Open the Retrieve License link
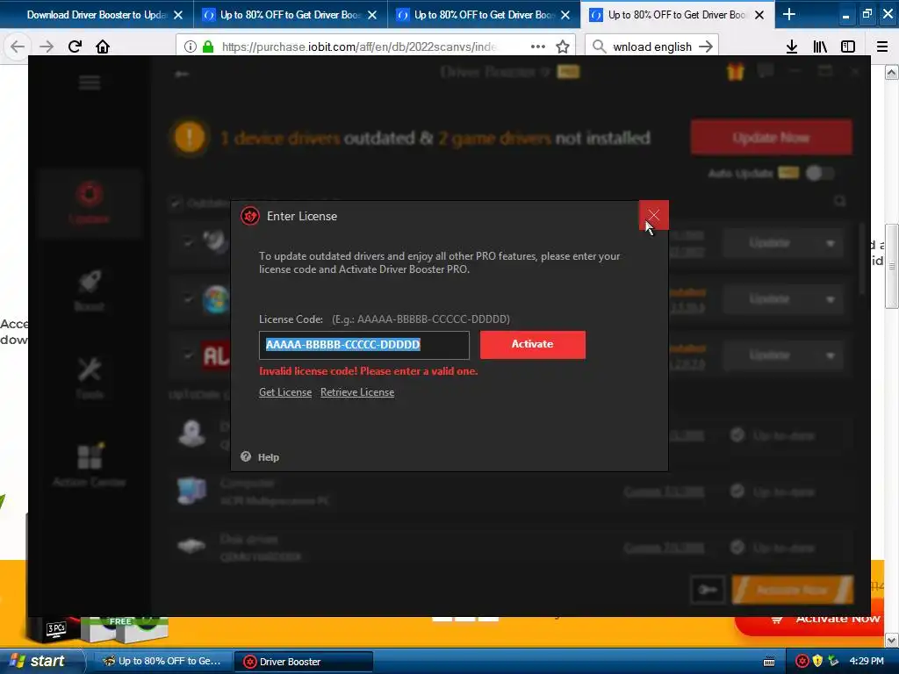 point(357,392)
